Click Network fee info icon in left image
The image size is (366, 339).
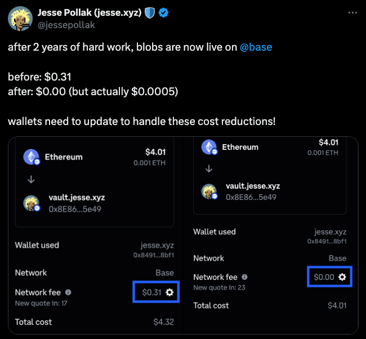click(68, 292)
